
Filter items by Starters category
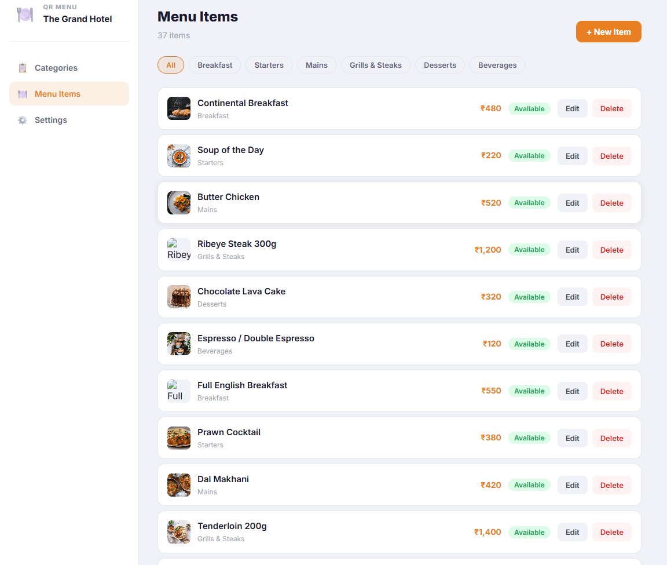pyautogui.click(x=269, y=65)
